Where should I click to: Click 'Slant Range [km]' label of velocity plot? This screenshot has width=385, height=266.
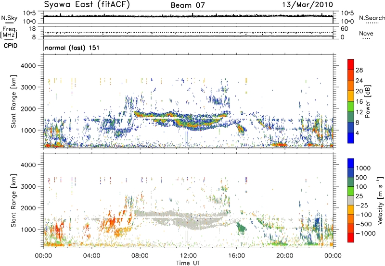(13, 201)
